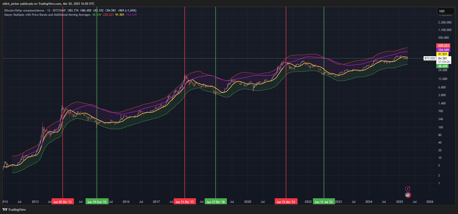
Task: Click the 1.400 price axis label
Action: pos(442,103)
